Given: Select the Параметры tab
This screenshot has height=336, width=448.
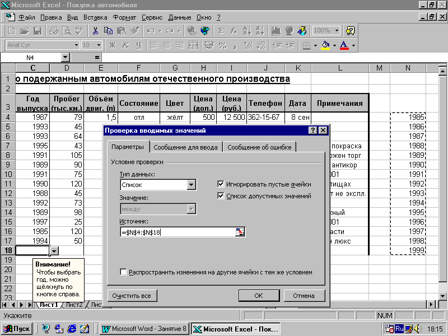Looking at the screenshot, I should (x=128, y=147).
